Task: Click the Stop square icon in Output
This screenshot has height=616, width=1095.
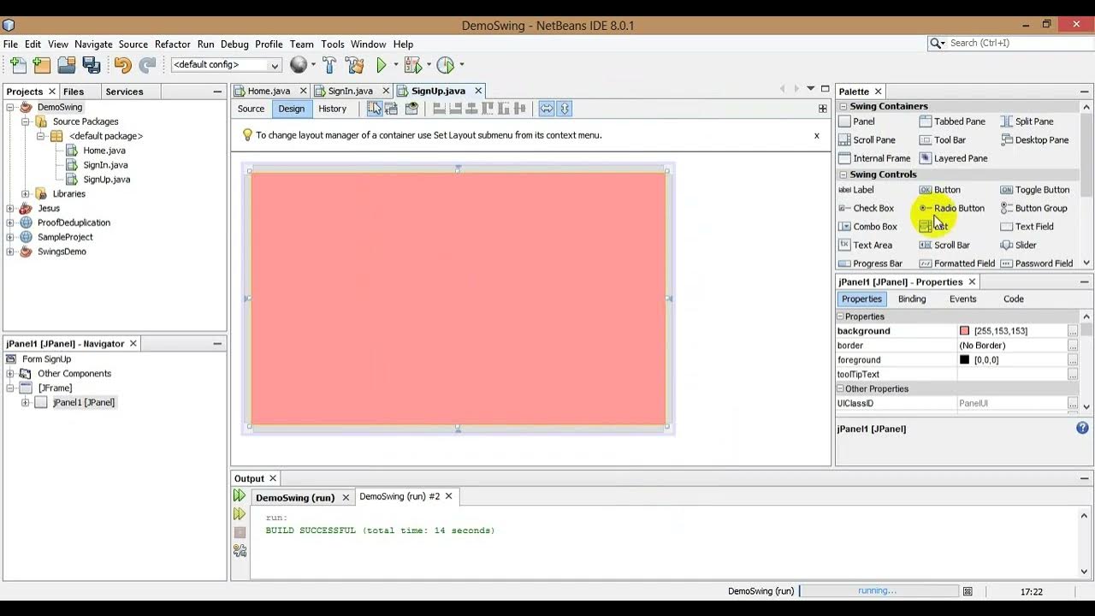Action: [x=240, y=532]
